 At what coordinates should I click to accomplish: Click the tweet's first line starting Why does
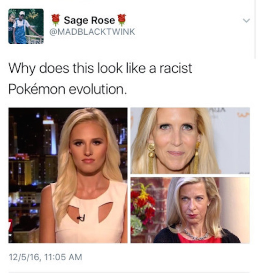click(100, 69)
